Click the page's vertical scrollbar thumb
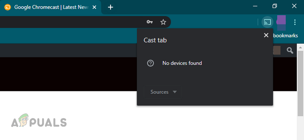Screen dimensions: 304x140 300,84
